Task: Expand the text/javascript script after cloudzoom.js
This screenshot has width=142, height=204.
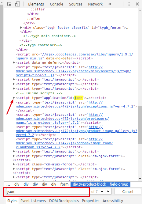Action: (x=14, y=151)
